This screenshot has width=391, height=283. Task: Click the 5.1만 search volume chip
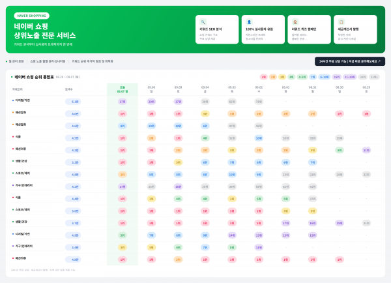(73, 102)
